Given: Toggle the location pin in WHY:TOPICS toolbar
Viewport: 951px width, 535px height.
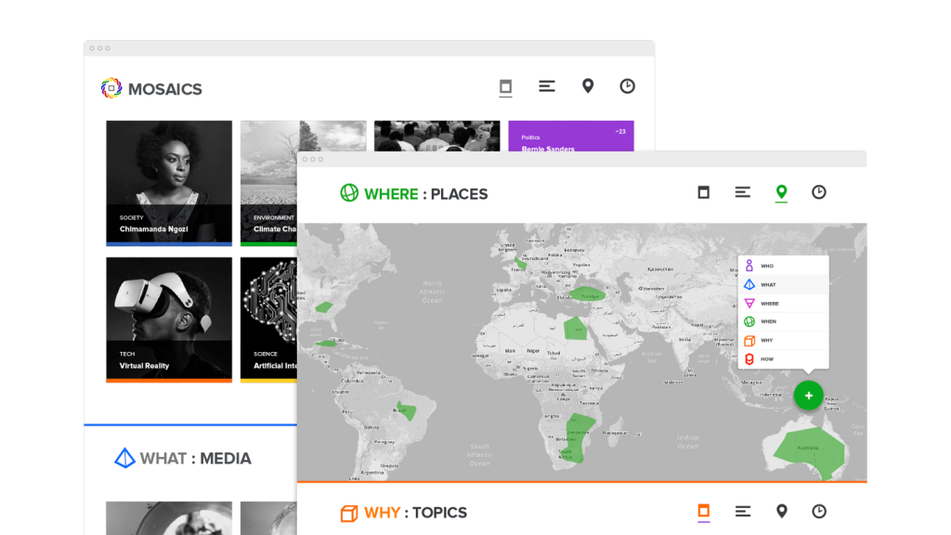Looking at the screenshot, I should (x=781, y=511).
